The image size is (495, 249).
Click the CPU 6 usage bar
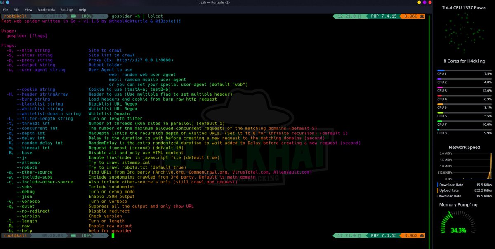tap(464, 113)
